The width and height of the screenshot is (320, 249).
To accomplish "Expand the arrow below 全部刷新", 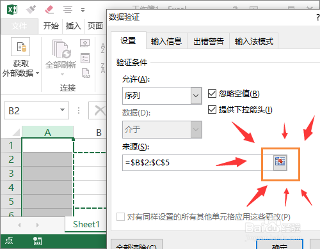I will pos(62,74).
